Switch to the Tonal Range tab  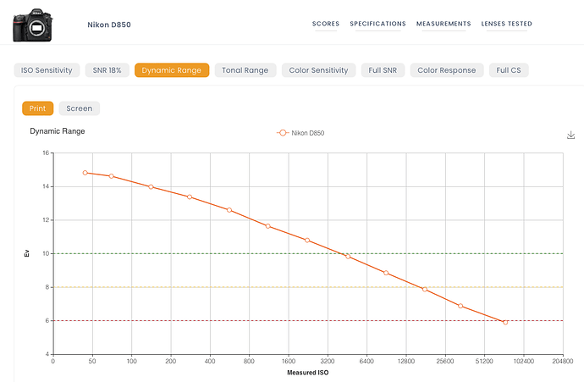(245, 70)
